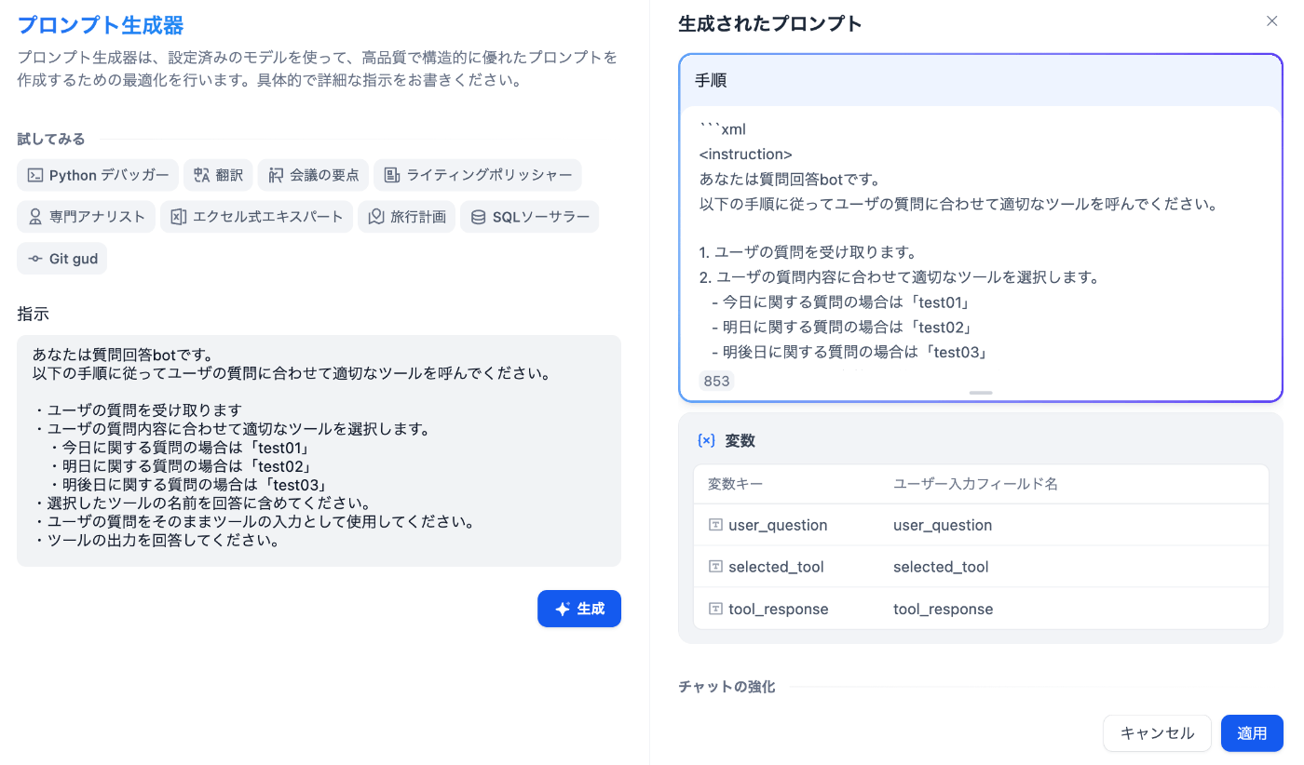This screenshot has height=765, width=1304.
Task: Click the エクセル式エキスパート Excel icon
Action: coord(179,217)
